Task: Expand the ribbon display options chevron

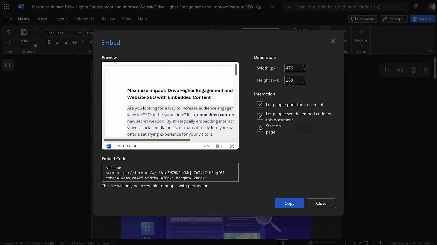Action: (430, 50)
